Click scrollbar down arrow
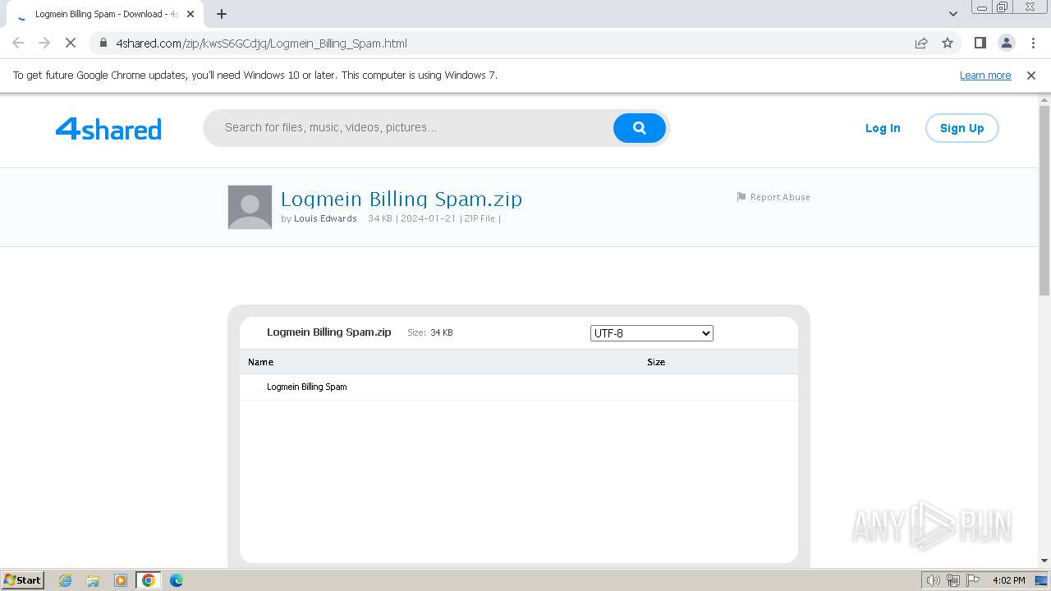Screen dimensions: 1051x591 [x=1044, y=561]
